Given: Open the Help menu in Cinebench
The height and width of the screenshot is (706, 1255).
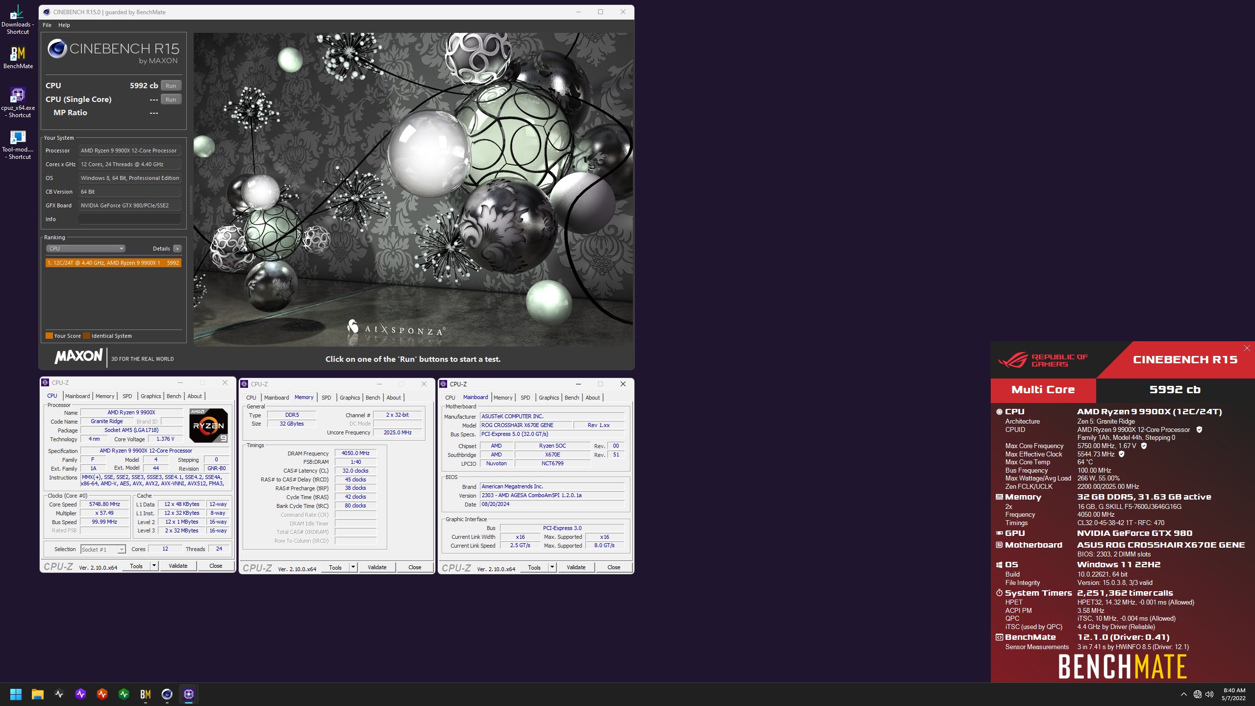Looking at the screenshot, I should coord(64,25).
